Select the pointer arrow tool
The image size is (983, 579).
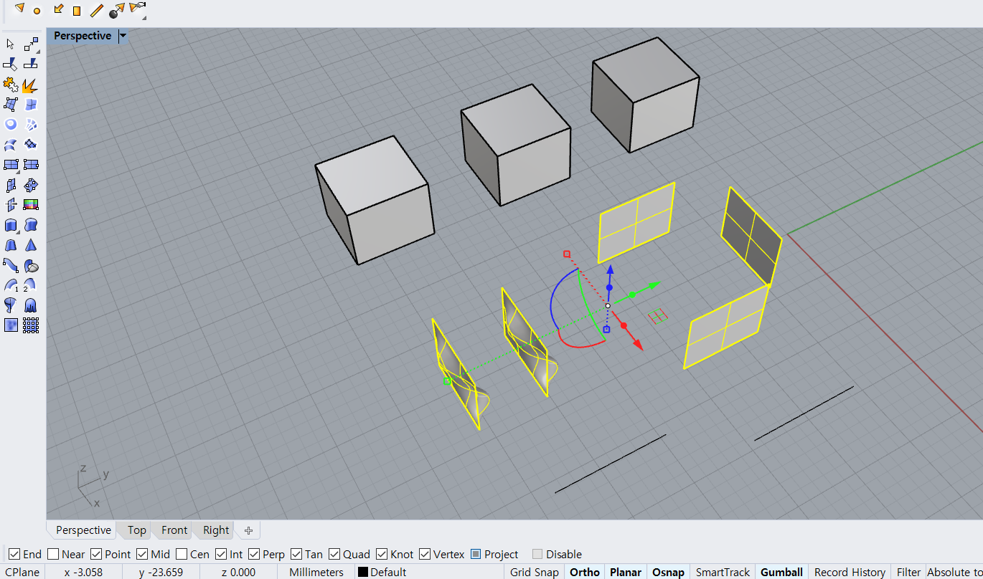[x=10, y=44]
